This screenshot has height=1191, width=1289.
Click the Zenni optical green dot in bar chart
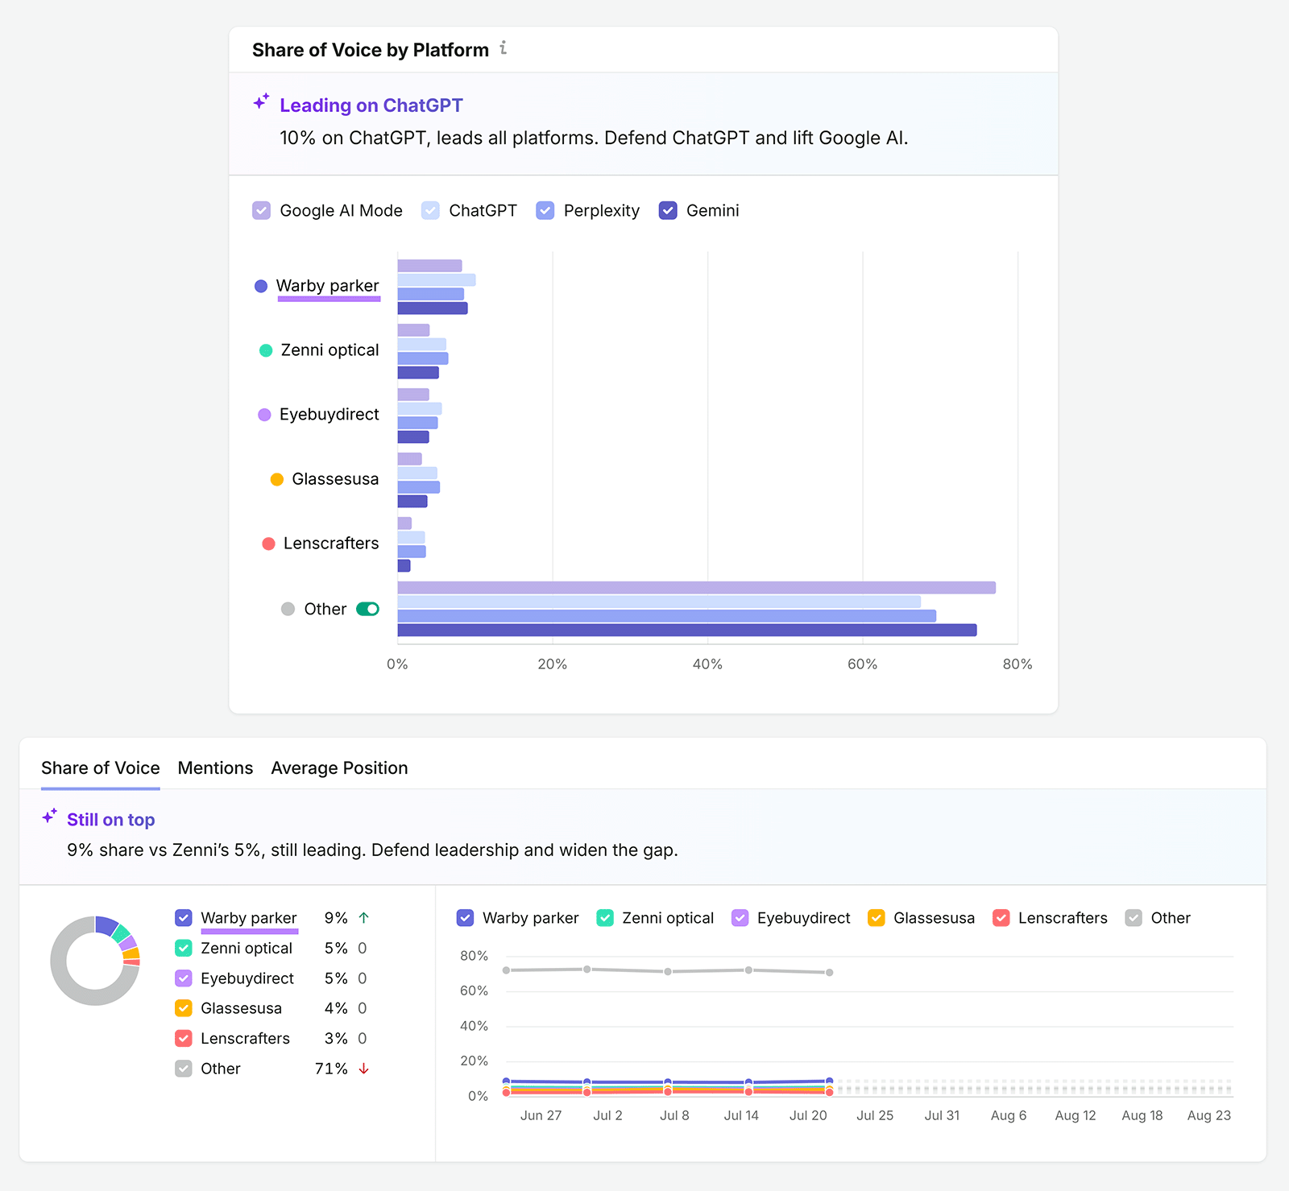pos(266,350)
